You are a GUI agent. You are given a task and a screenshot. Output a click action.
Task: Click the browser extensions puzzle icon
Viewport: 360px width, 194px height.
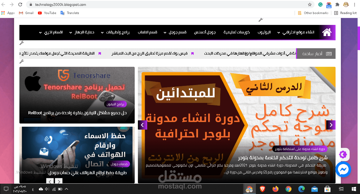click(337, 5)
